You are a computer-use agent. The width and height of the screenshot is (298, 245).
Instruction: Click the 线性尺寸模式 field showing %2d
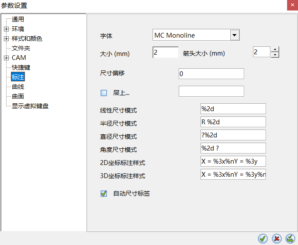point(233,109)
